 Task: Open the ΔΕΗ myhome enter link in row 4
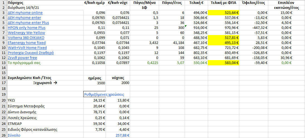[x=24, y=18]
